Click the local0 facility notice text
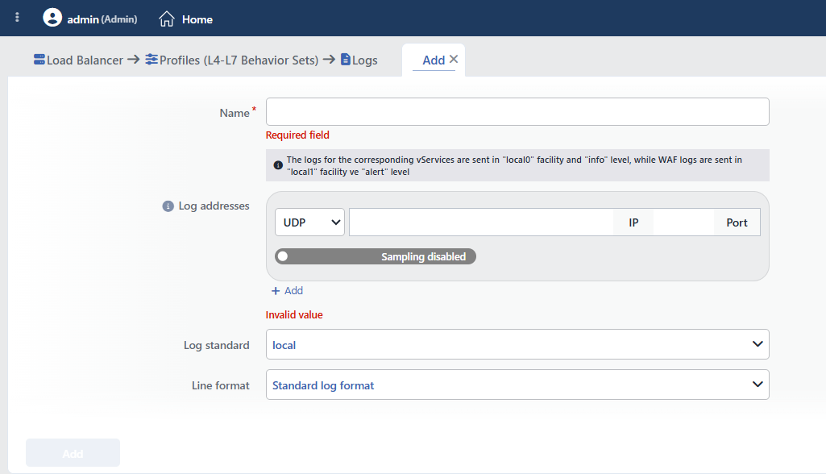The height and width of the screenshot is (474, 826). tap(514, 165)
